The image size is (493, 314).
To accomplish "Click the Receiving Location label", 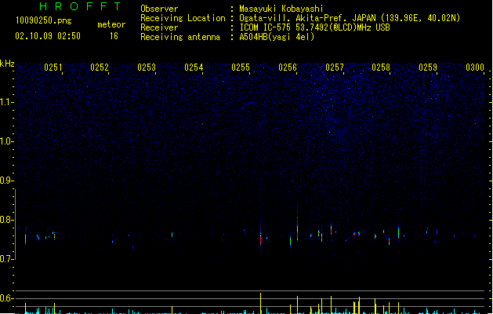I will (x=183, y=18).
